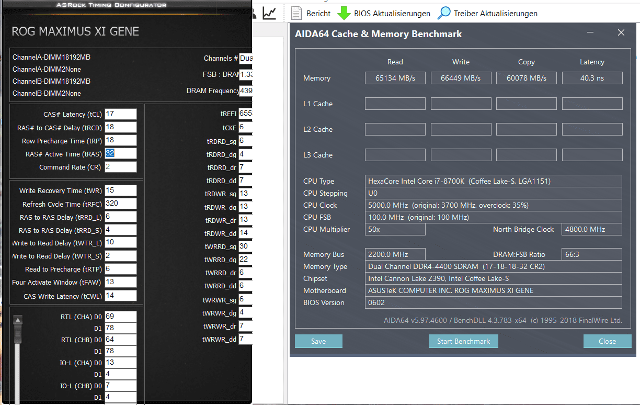Select the RAS to RAS Delay (tRRD_L) field
Image resolution: width=640 pixels, height=405 pixels.
pos(121,217)
